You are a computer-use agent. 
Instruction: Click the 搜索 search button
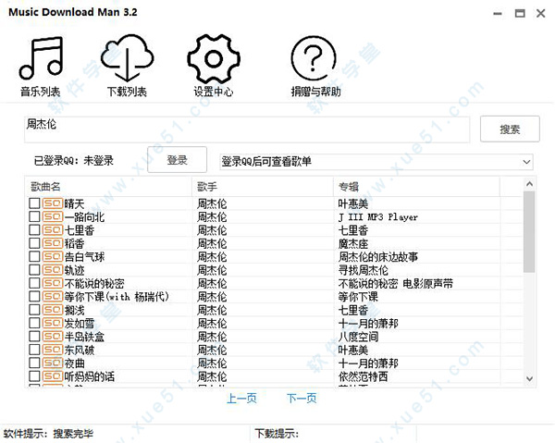point(510,129)
